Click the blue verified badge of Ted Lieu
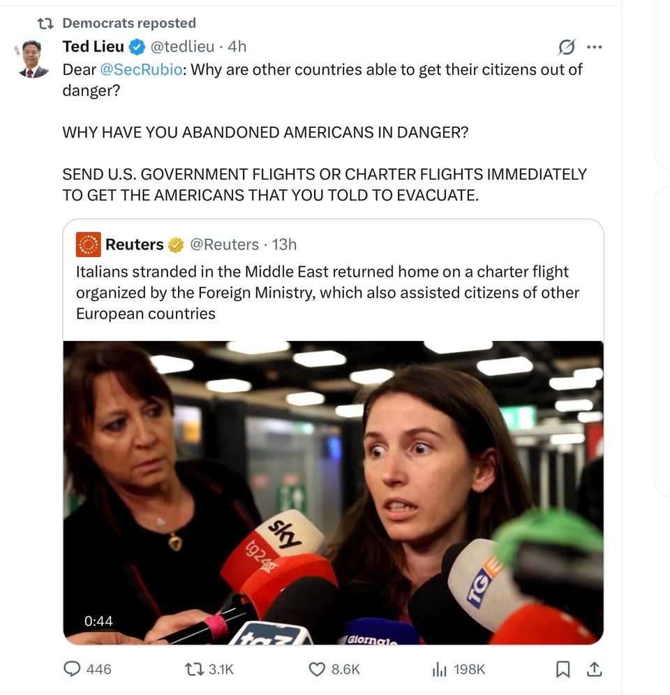The width and height of the screenshot is (670, 695). 137,47
